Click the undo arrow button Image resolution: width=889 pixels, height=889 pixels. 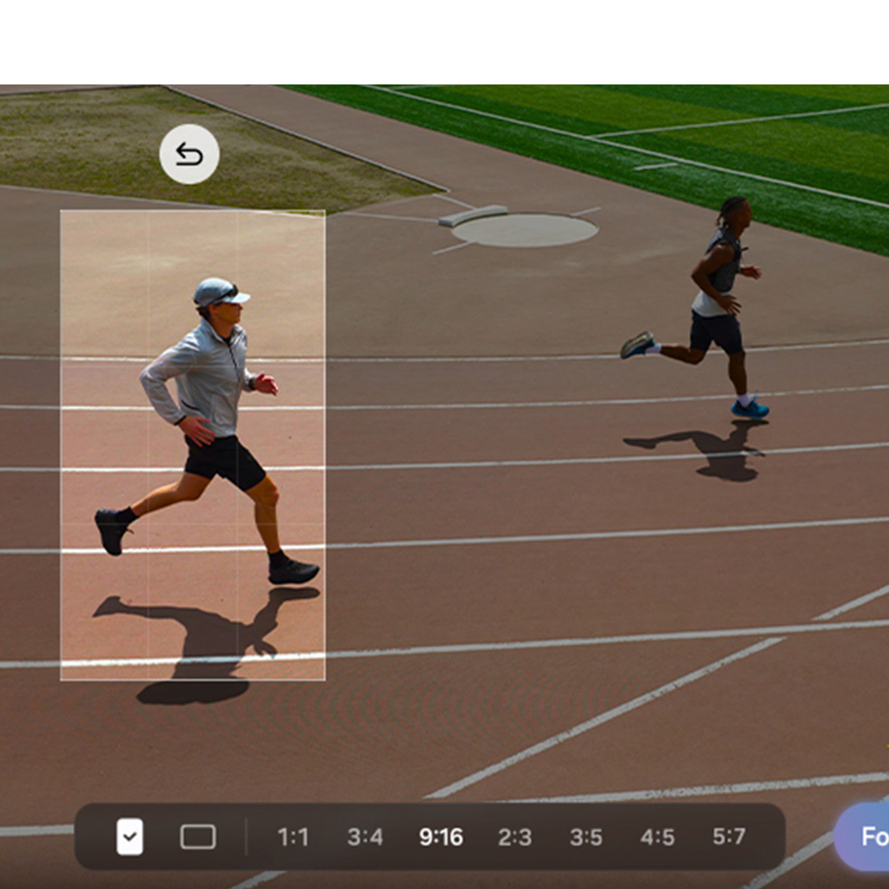[x=189, y=154]
